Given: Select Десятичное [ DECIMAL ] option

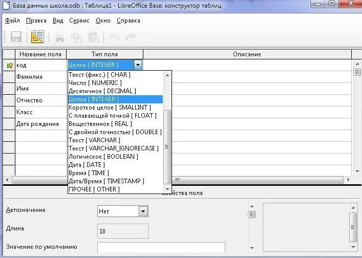Looking at the screenshot, I should pos(115,91).
